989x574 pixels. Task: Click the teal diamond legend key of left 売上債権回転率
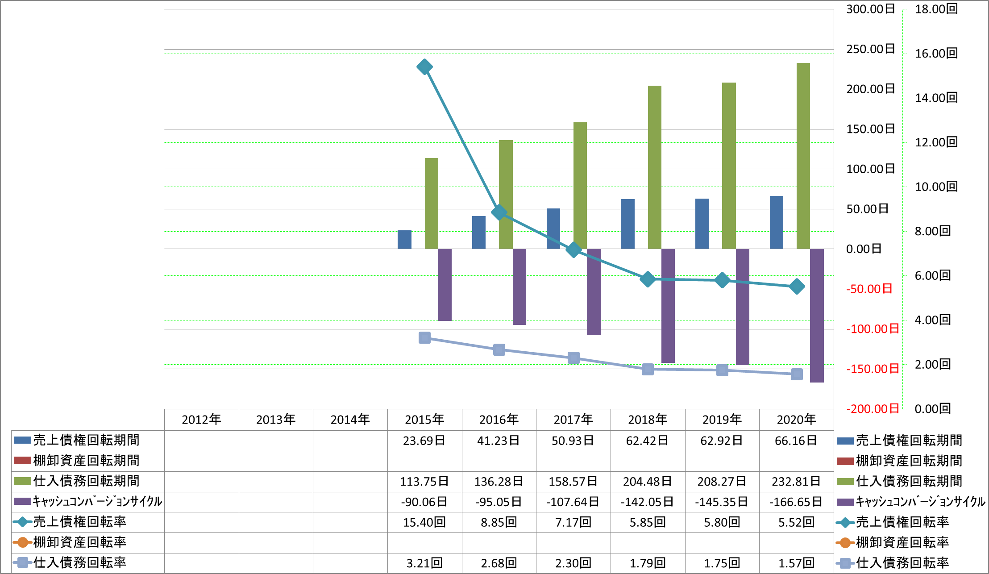(22, 522)
